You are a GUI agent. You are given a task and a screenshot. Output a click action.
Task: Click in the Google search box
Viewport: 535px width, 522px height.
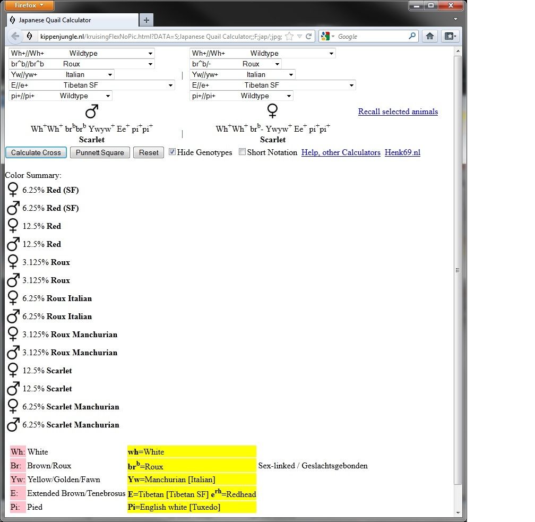point(372,37)
